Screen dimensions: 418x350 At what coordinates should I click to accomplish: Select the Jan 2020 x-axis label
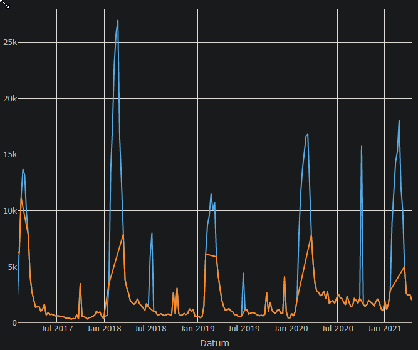(291, 329)
